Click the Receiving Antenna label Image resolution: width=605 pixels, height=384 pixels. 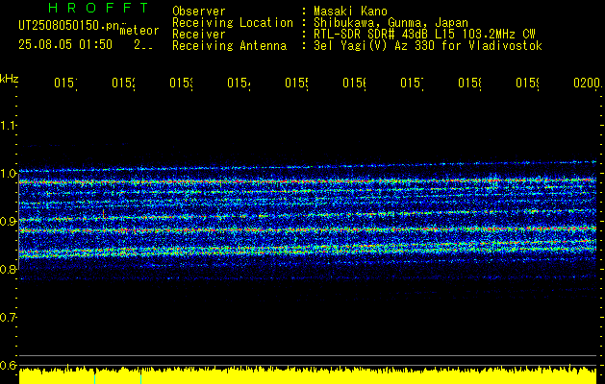229,46
